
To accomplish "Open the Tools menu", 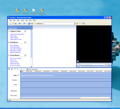I will point(22,20).
